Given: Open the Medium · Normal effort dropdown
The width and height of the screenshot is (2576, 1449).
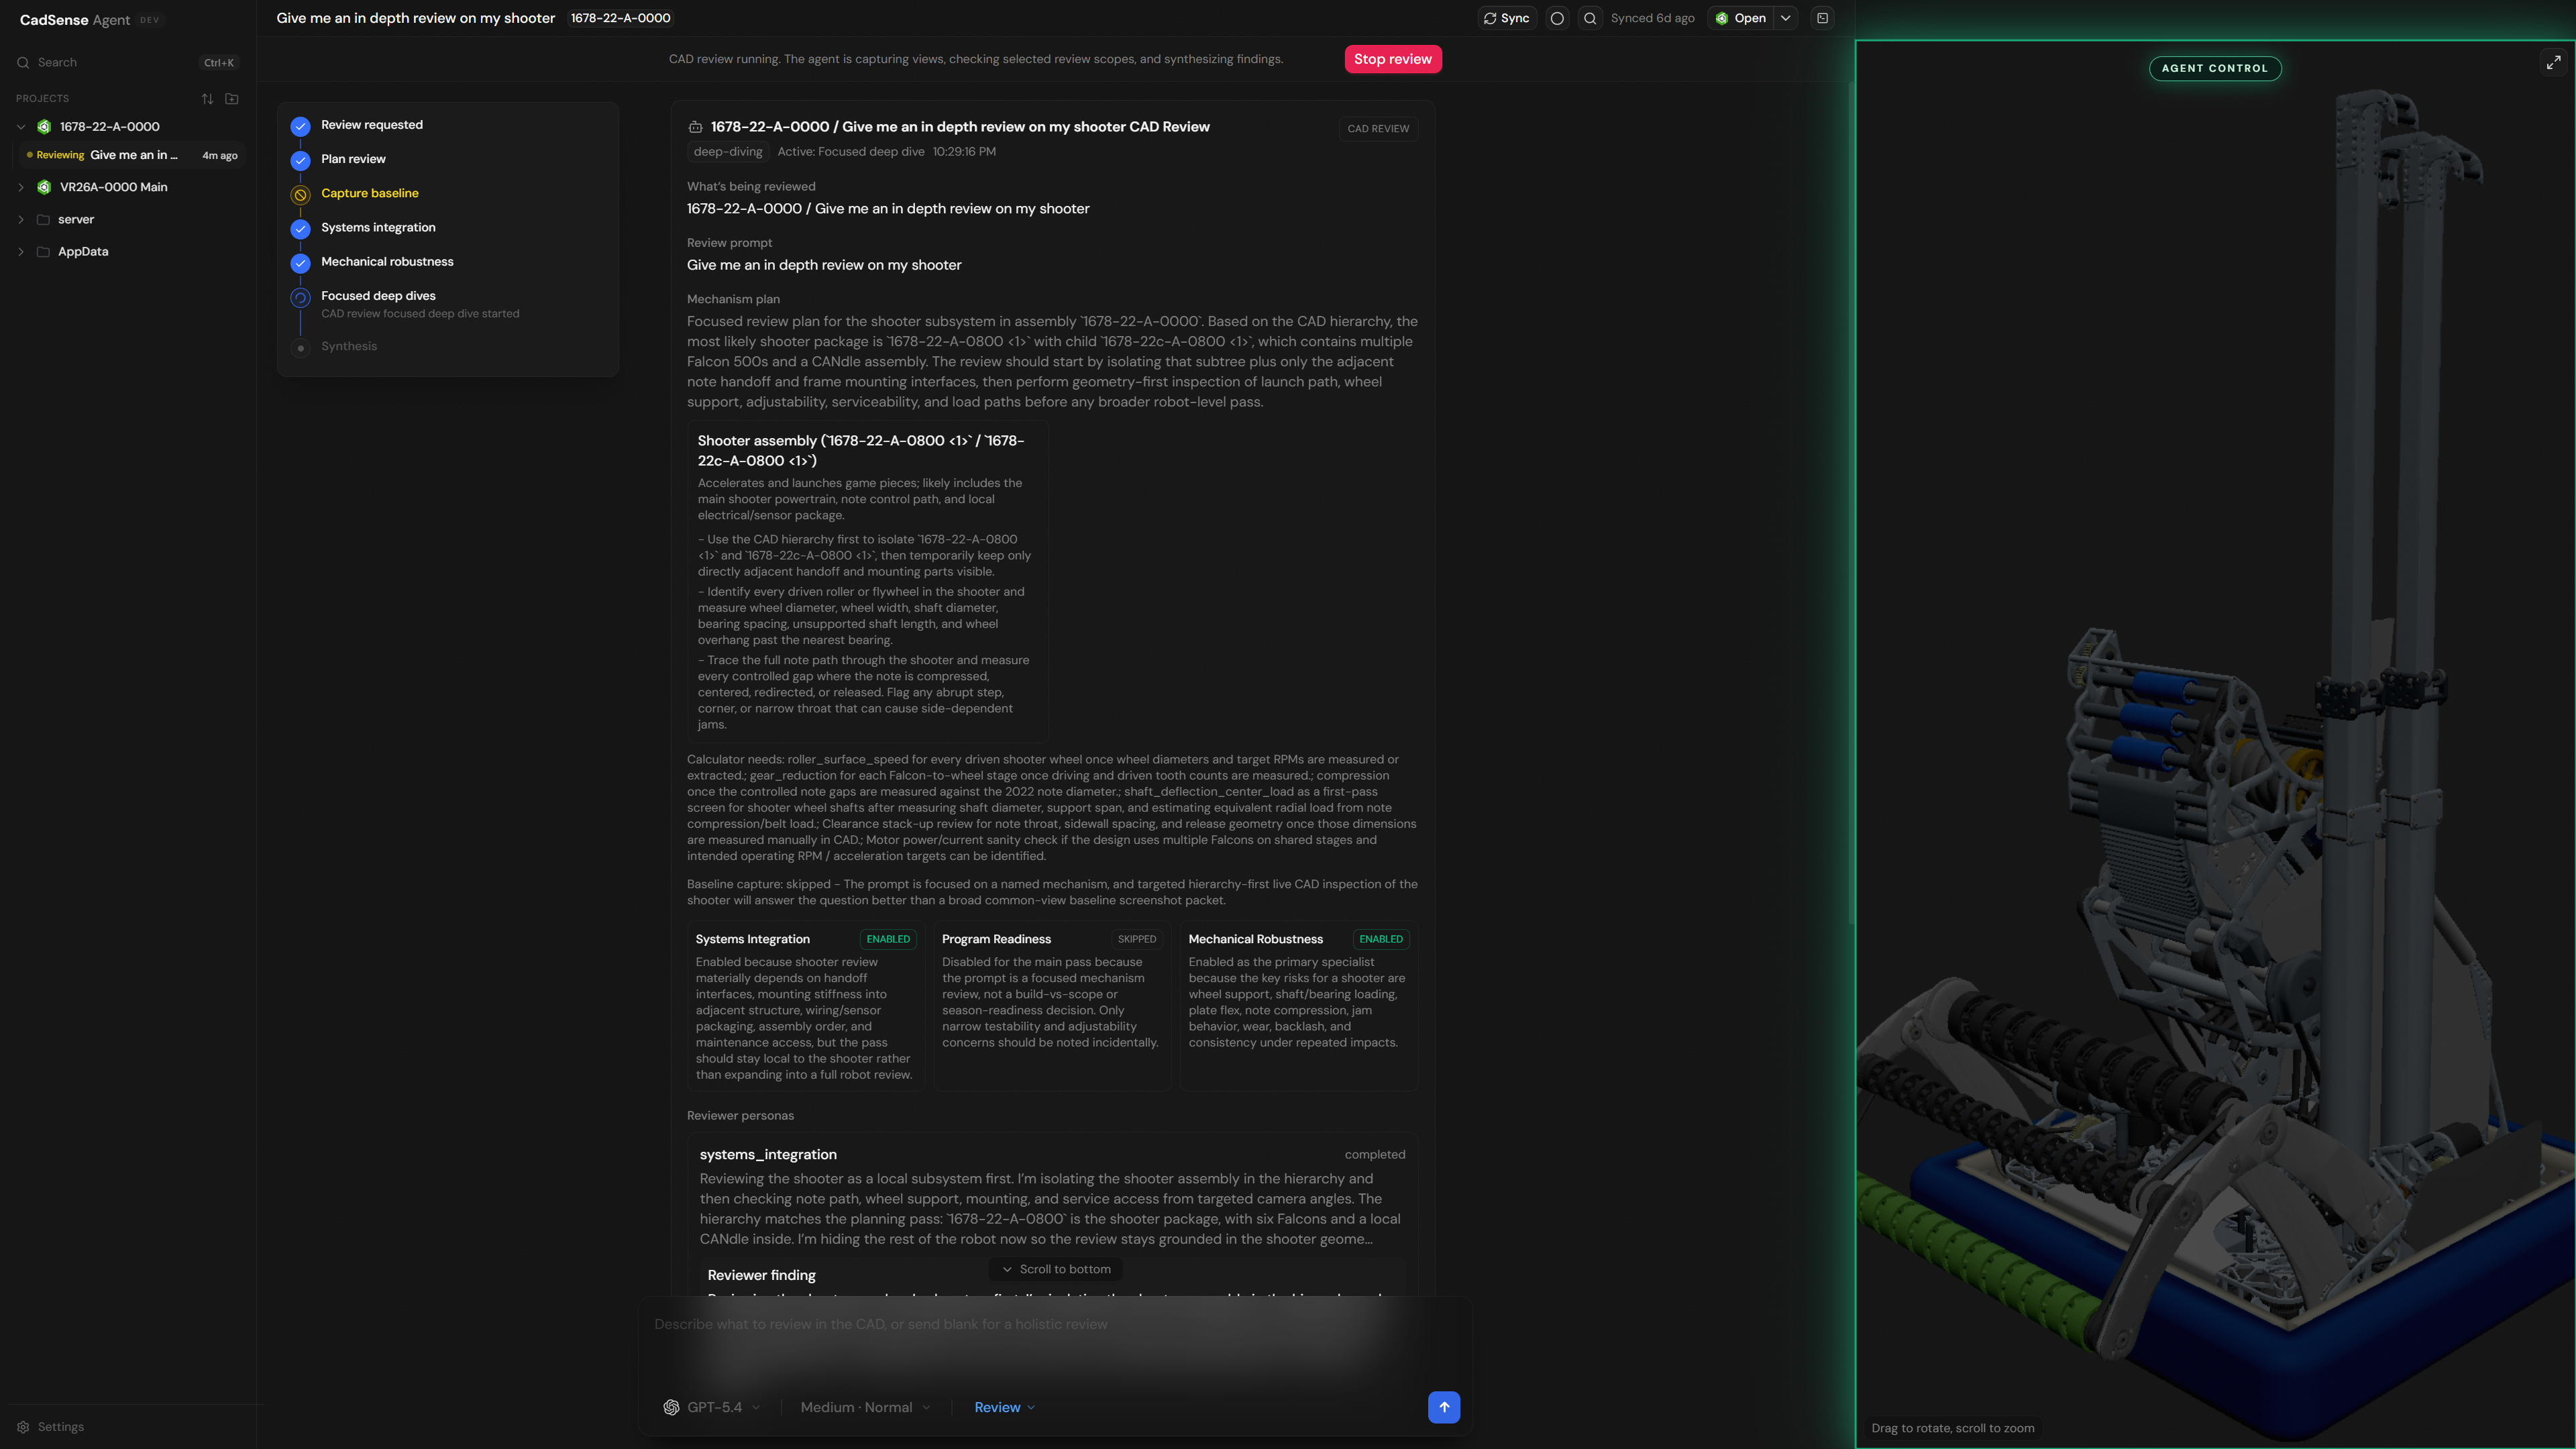Looking at the screenshot, I should [865, 1407].
